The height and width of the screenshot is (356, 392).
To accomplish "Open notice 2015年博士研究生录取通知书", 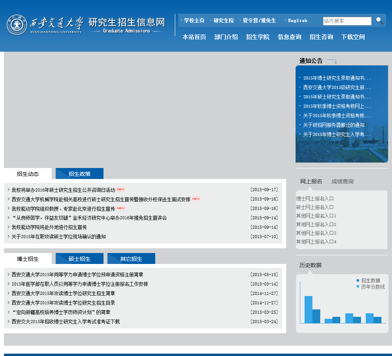I will [336, 78].
